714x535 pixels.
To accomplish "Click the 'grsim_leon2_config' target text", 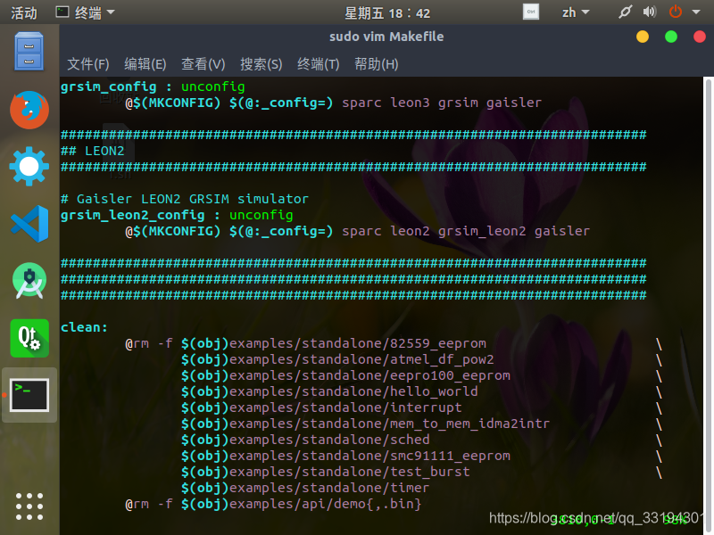I will click(x=132, y=215).
